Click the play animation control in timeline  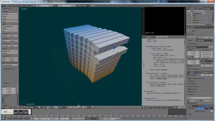[x=79, y=119]
